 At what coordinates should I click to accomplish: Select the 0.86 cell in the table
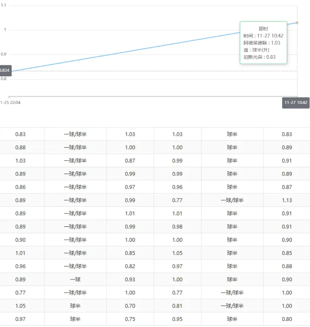20,187
